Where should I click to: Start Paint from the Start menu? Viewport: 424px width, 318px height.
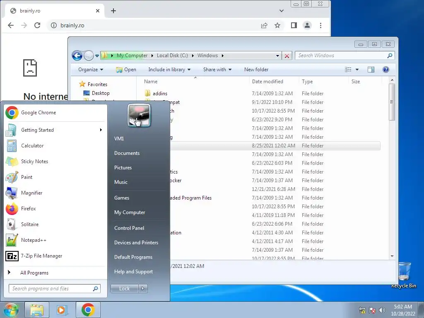pyautogui.click(x=55, y=177)
